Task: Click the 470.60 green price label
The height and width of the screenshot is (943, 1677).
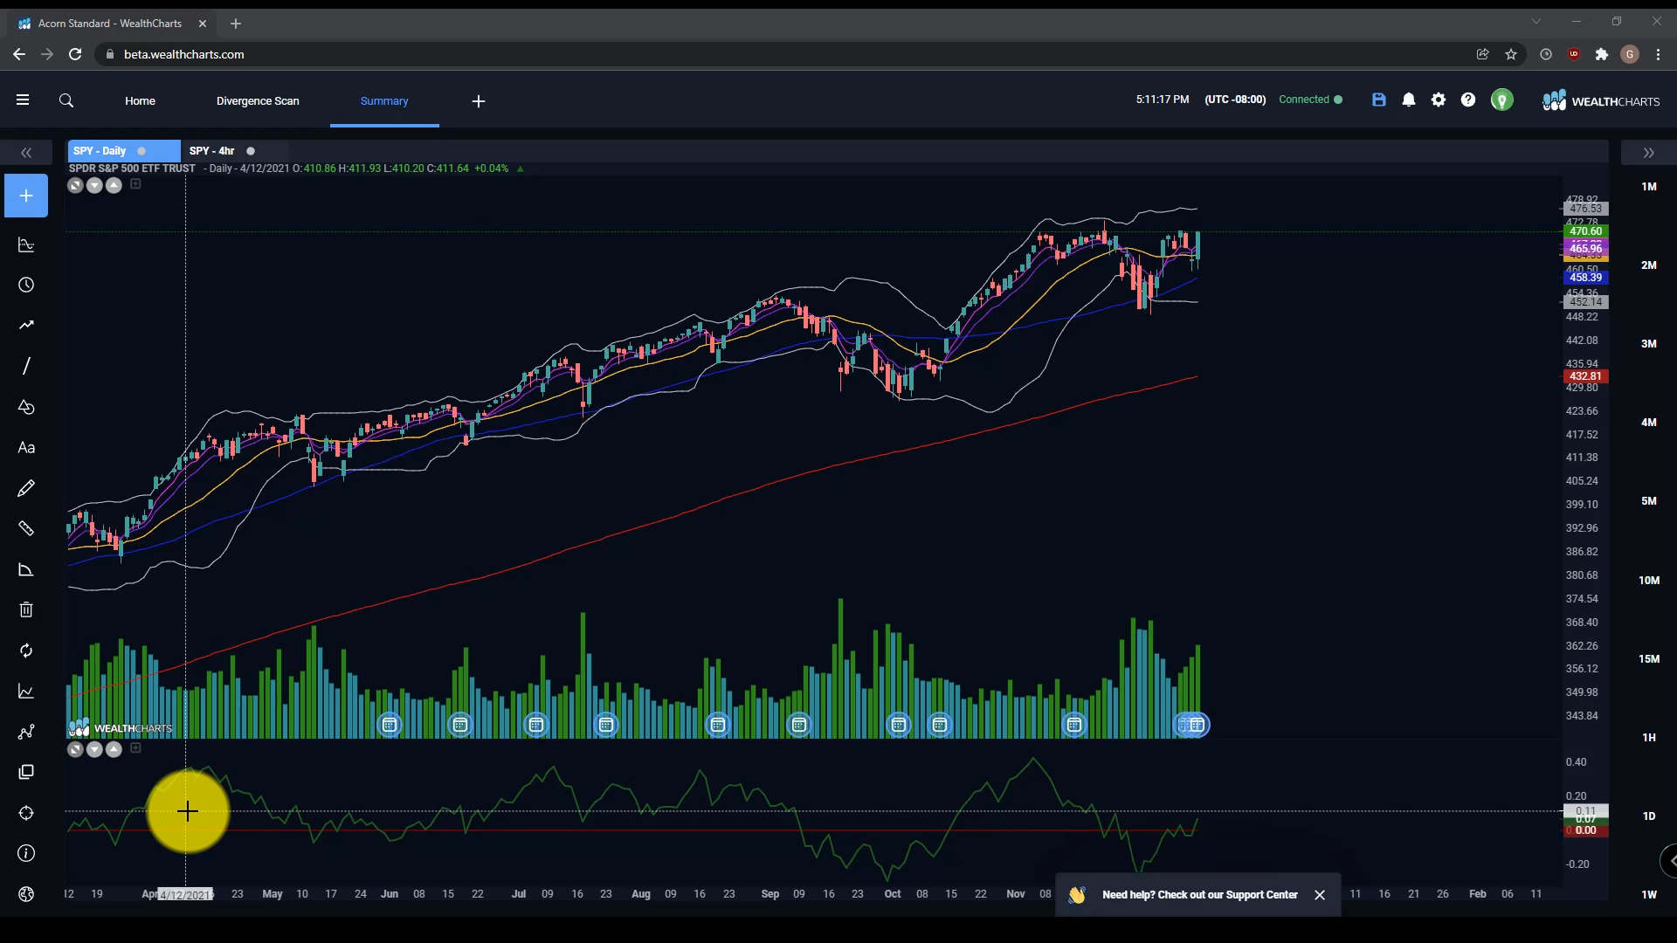Action: [1585, 231]
